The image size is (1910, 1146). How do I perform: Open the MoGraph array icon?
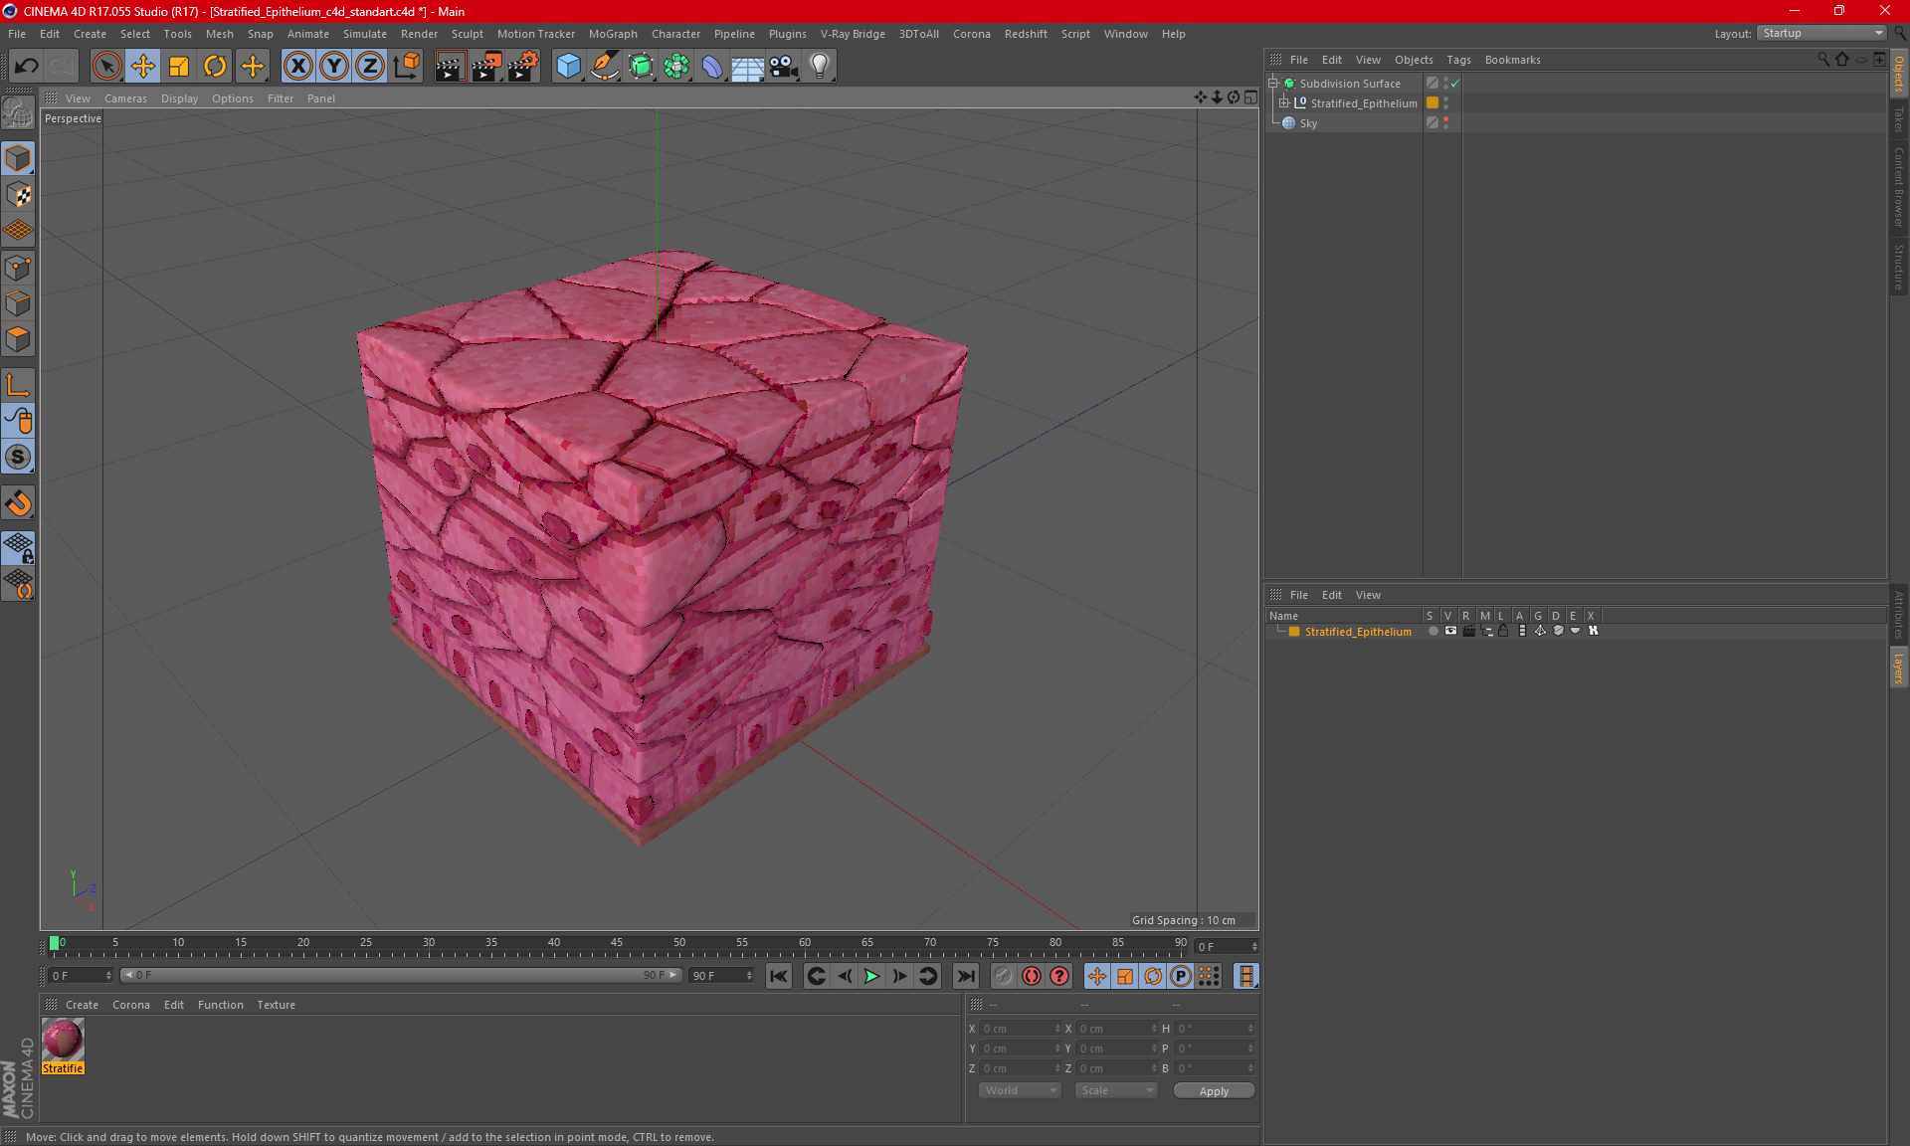[x=676, y=67]
